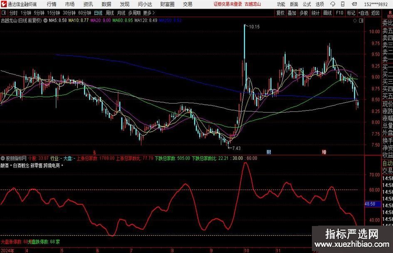The image size is (393, 253).
Task: Open the mail envelope icon
Action: tap(354, 4)
